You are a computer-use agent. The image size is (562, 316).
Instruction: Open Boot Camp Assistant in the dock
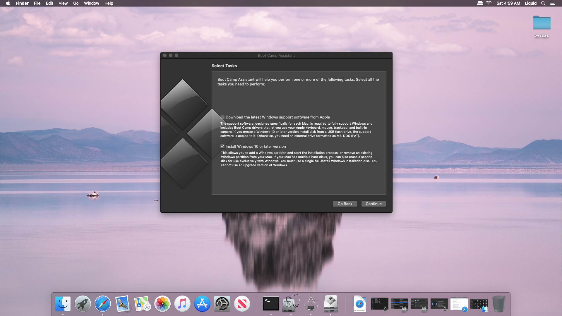click(331, 304)
